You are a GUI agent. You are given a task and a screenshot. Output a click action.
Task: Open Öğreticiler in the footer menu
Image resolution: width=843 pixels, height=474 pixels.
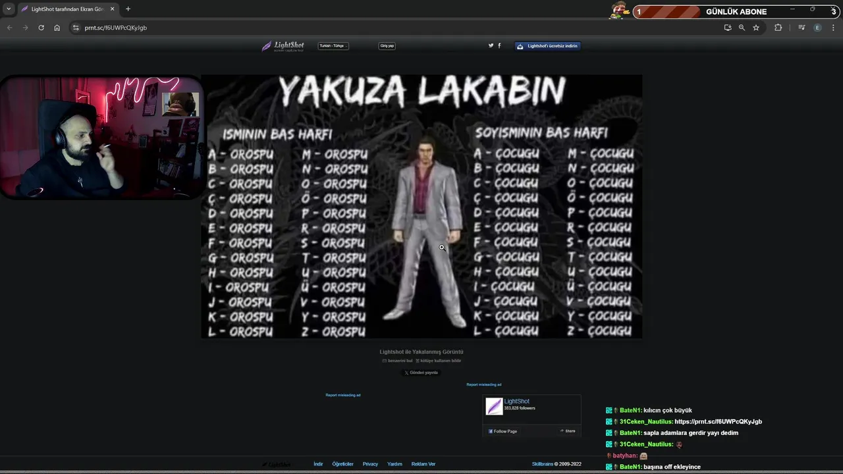pyautogui.click(x=342, y=464)
